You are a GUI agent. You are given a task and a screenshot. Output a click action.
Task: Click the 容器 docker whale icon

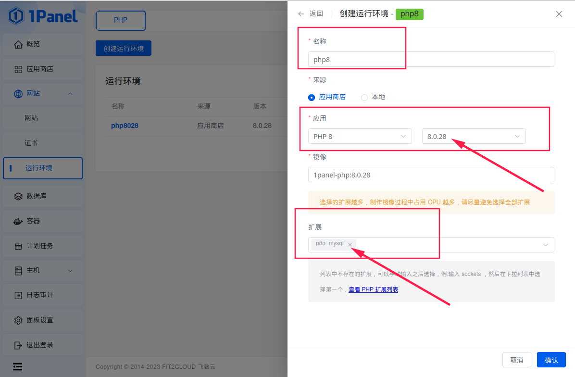coord(18,221)
